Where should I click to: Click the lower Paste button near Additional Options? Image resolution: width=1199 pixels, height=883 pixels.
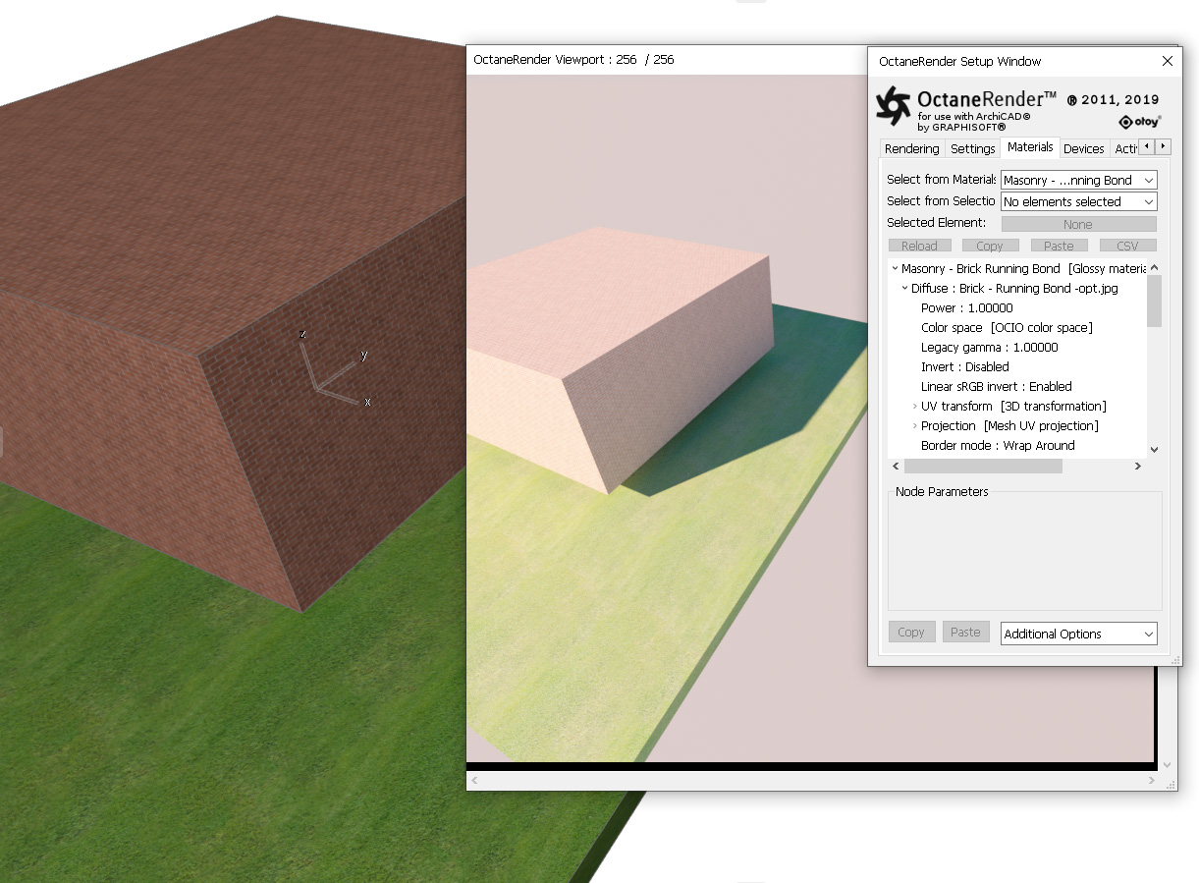[x=965, y=633]
